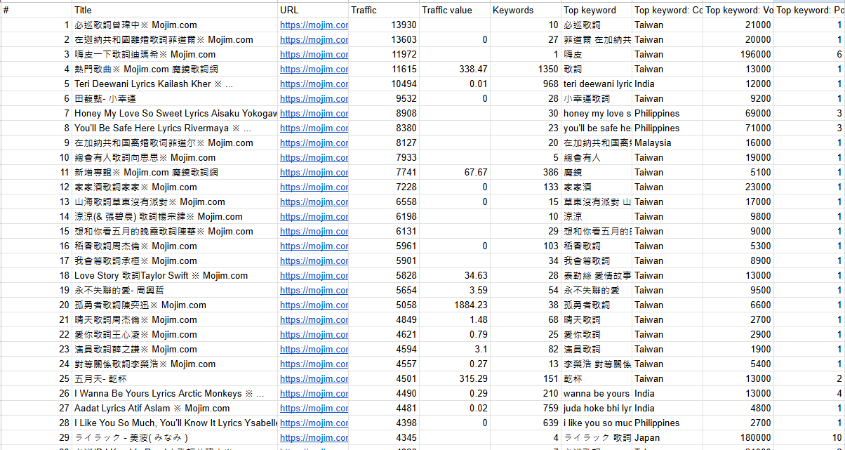
Task: Select top keyword cell 'honey my love s'
Action: (x=597, y=113)
